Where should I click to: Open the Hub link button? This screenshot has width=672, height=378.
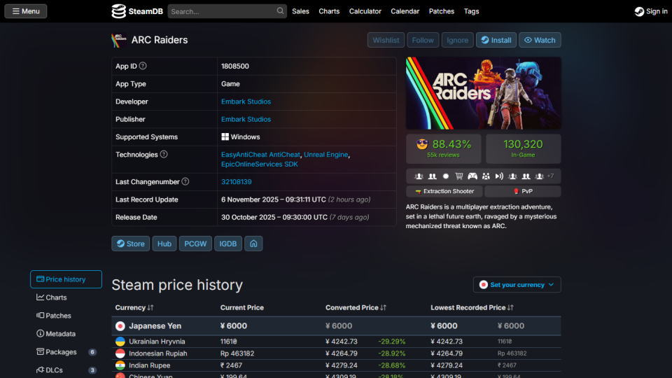[164, 244]
